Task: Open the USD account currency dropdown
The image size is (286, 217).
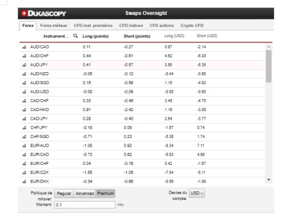Action: pos(197,193)
